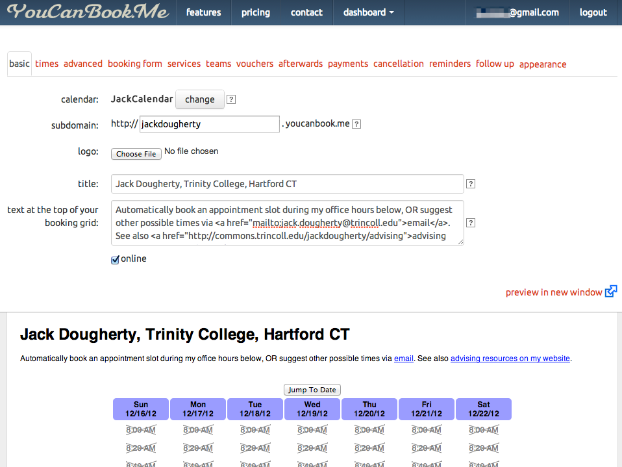Open advising resources on my website link
Viewport: 622px width, 467px height.
[x=510, y=359]
